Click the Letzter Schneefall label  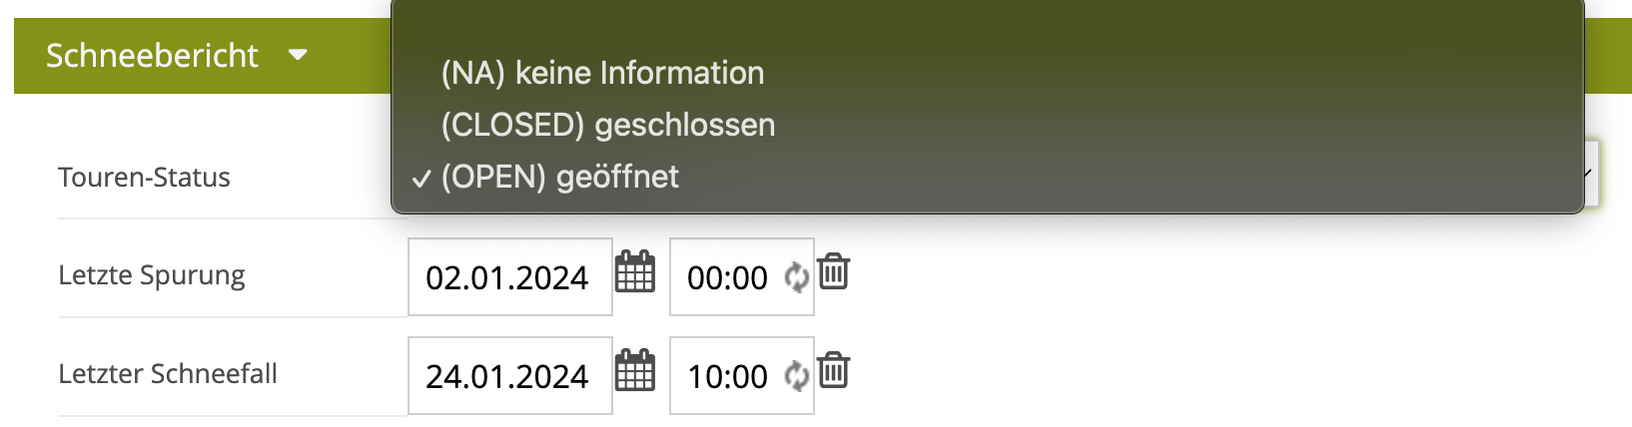point(168,374)
